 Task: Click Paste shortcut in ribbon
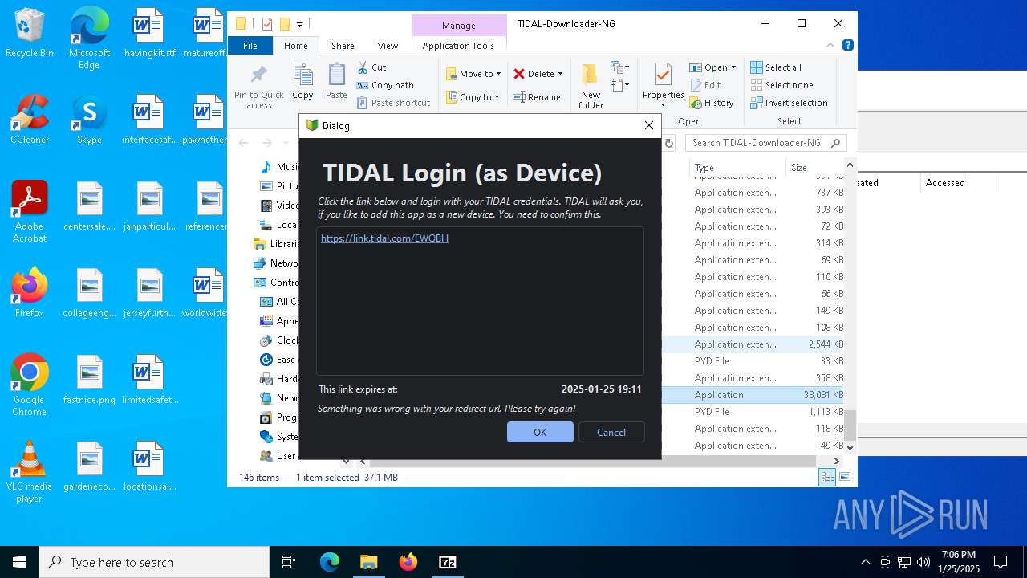pos(394,103)
